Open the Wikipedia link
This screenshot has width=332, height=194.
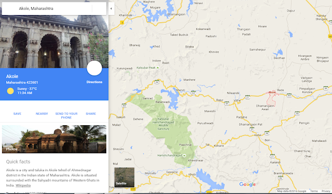pos(23,185)
